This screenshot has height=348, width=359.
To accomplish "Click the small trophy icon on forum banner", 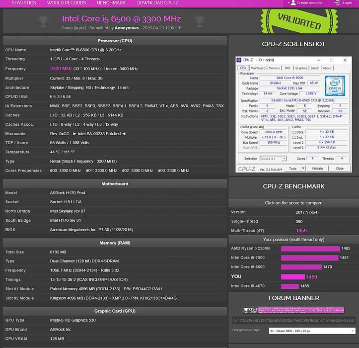I will 246,310.
